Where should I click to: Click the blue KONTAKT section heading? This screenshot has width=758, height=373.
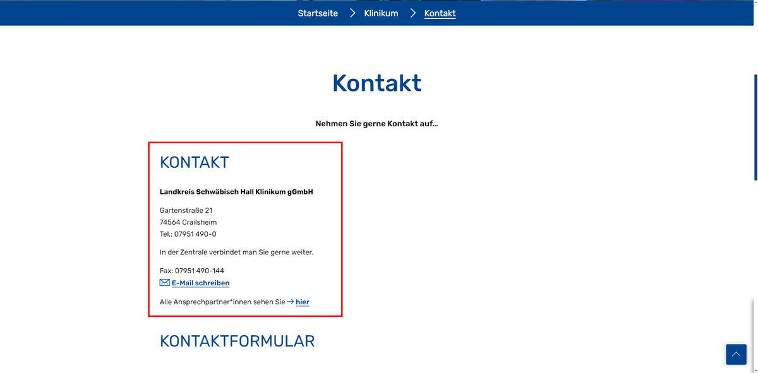[194, 162]
